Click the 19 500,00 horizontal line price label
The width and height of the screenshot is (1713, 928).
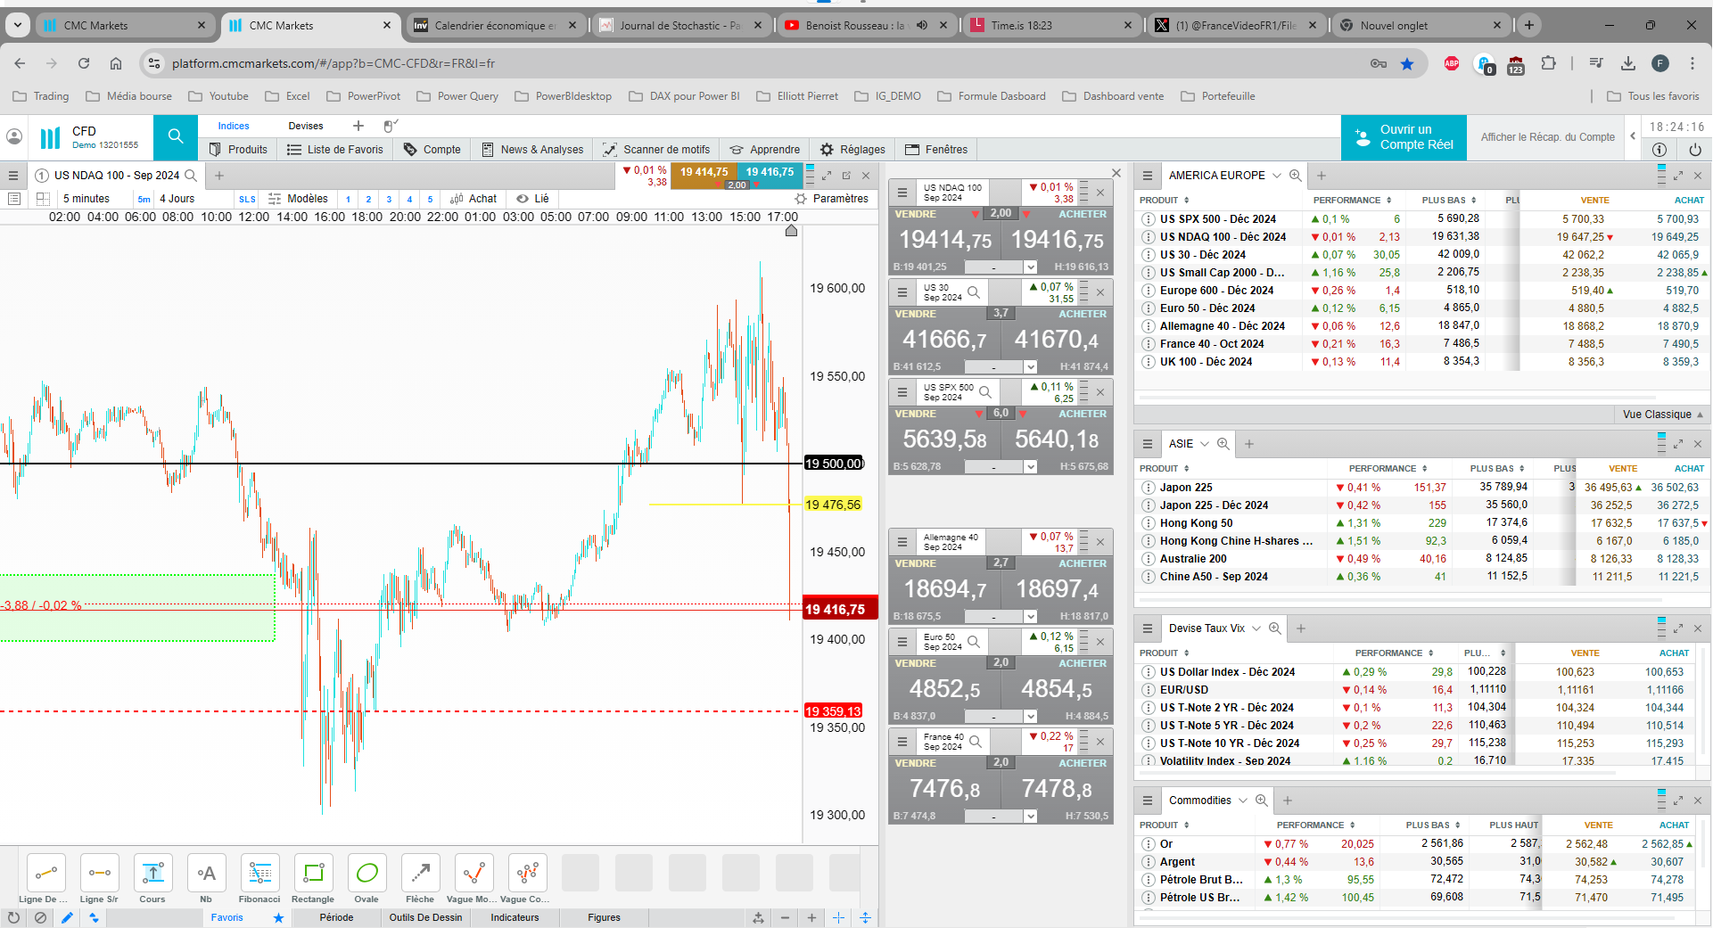click(x=834, y=464)
